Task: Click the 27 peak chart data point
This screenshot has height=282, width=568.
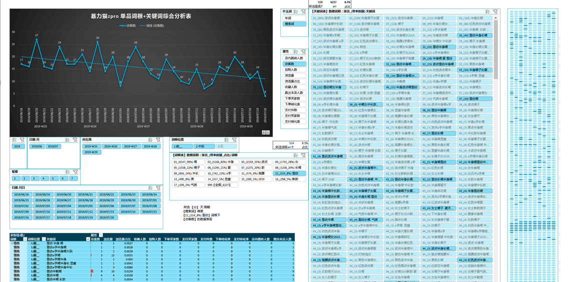Action: point(37,39)
